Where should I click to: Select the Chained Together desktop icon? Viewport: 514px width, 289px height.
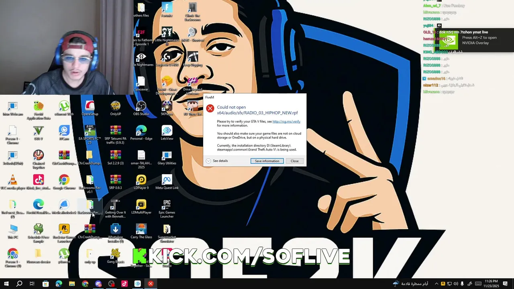point(38,160)
